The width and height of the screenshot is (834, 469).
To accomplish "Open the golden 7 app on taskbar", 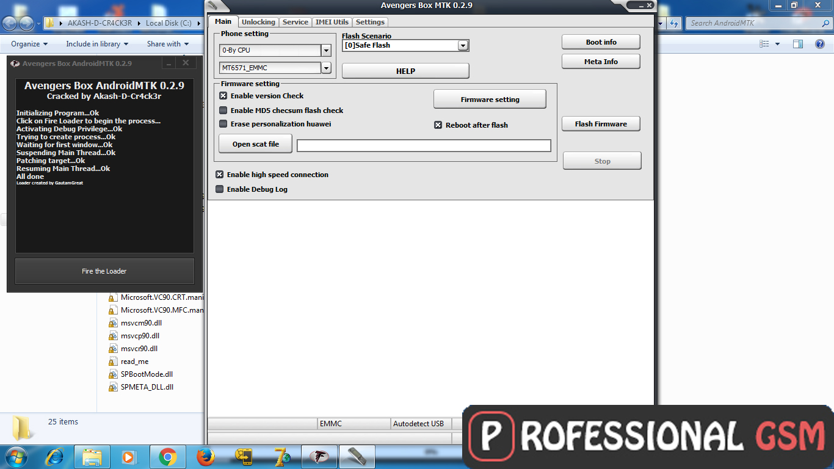I will point(281,457).
